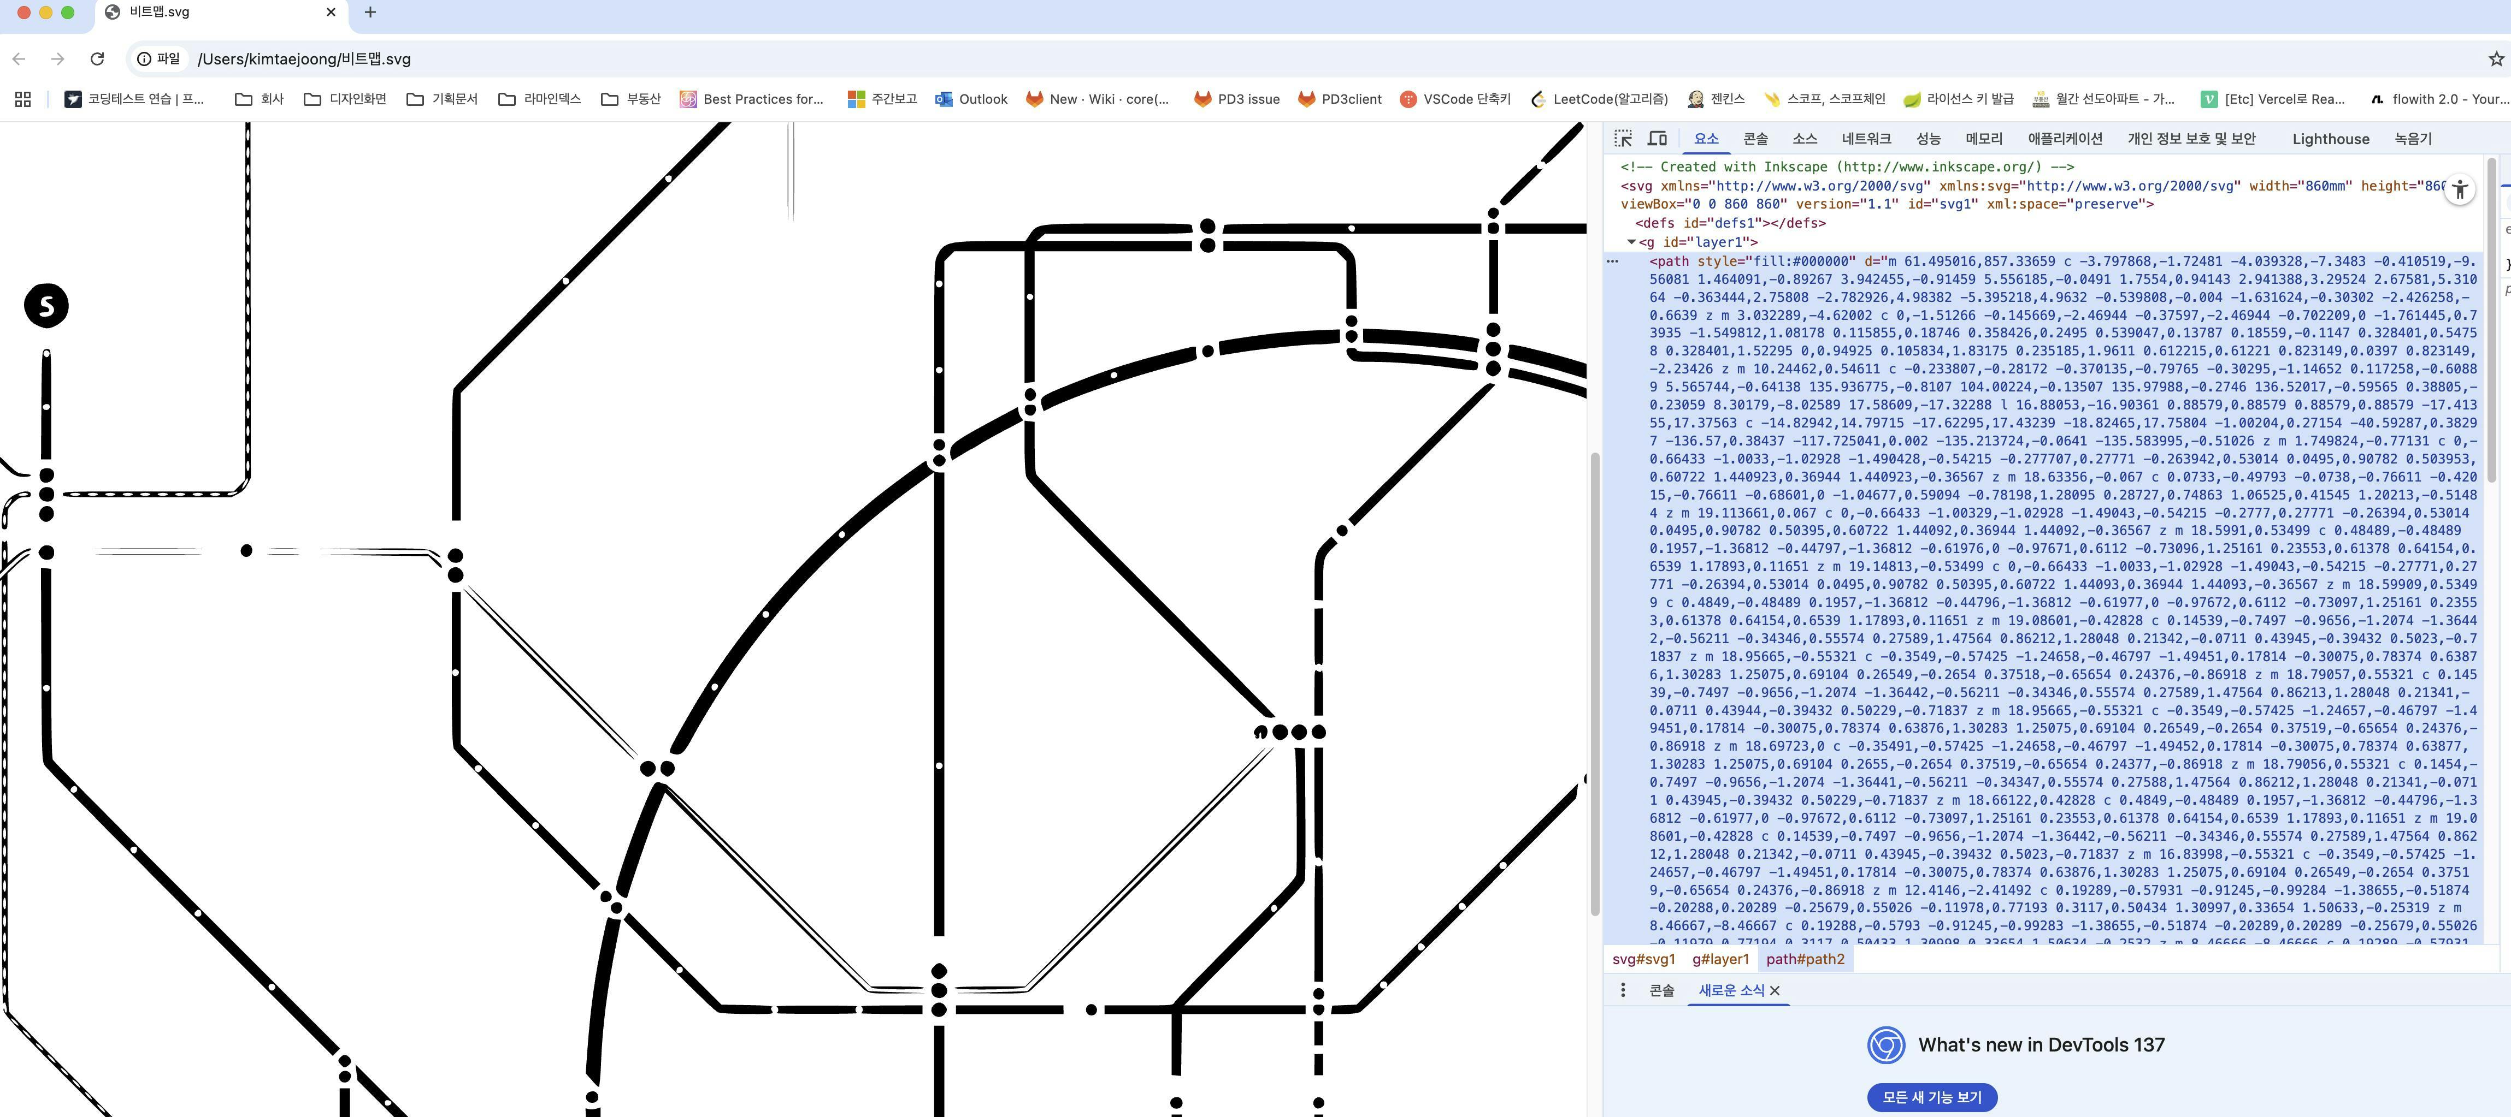Open 라이선스 키 발급 bookmark
This screenshot has height=1117, width=2511.
pos(1958,99)
